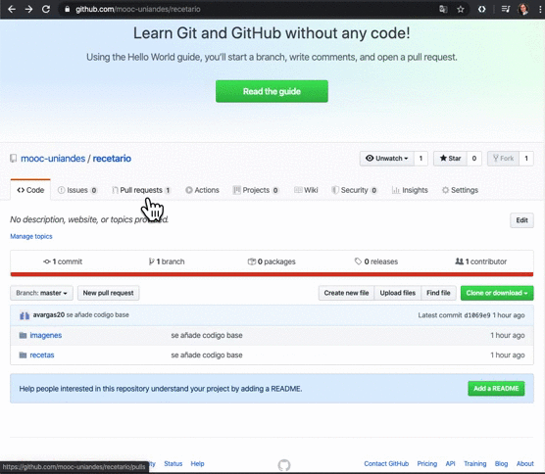Open Blog footer link
545x474 pixels.
point(501,463)
